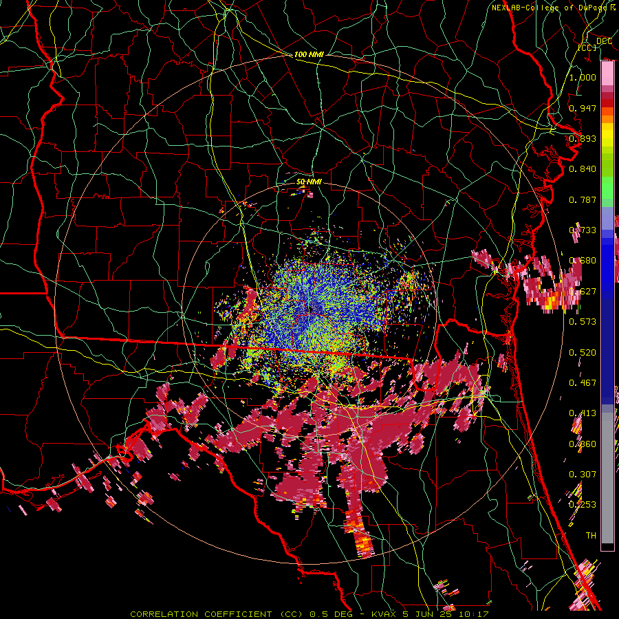Click the 0.680 scale value
Viewport: 619px width, 619px height.
click(x=583, y=261)
